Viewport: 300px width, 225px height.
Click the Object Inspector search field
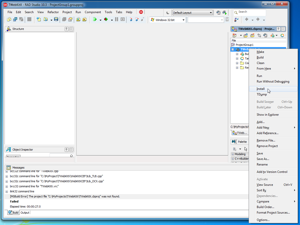(x=62, y=155)
